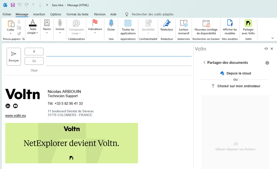Image resolution: width=277 pixels, height=169 pixels.
Task: Click in the À recipient field
Action: (119, 52)
